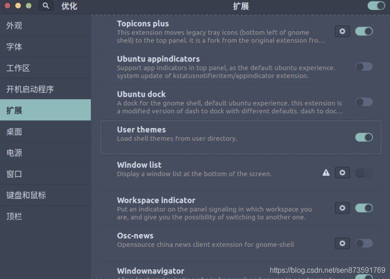Enable the Osc-news extension switch

(x=364, y=243)
